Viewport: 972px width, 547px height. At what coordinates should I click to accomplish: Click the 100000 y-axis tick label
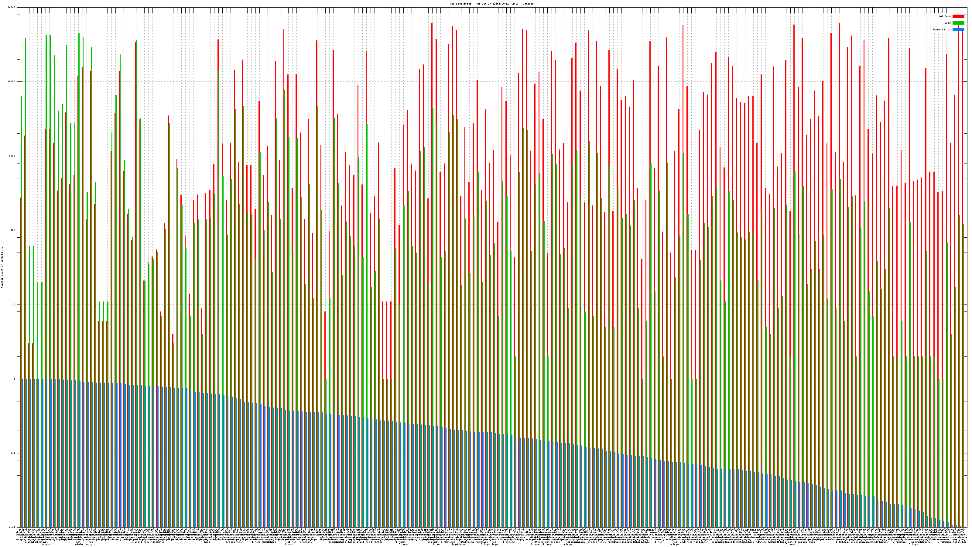(11, 8)
